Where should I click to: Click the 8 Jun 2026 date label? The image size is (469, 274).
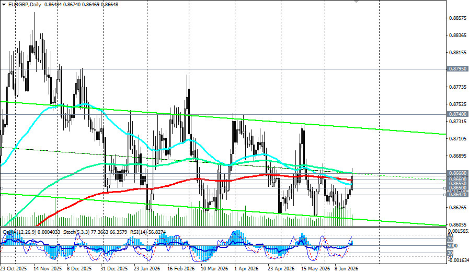[x=346, y=269]
